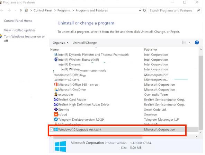Select Control Panel in the breadcrumb
Image resolution: width=205 pixels, height=155 pixels.
pyautogui.click(x=43, y=10)
